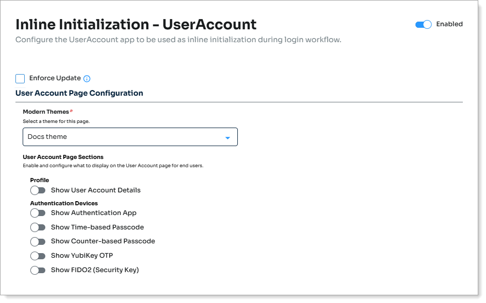
Task: Enable Show User Account Details toggle
Action: 38,190
